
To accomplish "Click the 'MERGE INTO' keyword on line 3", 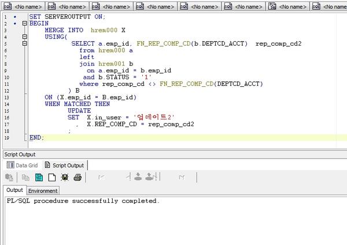I will 64,30.
